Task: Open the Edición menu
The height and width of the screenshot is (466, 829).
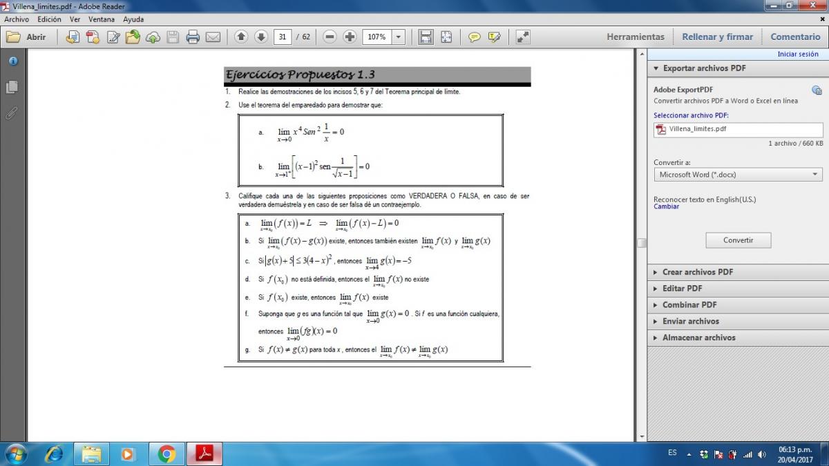Action: tap(49, 19)
